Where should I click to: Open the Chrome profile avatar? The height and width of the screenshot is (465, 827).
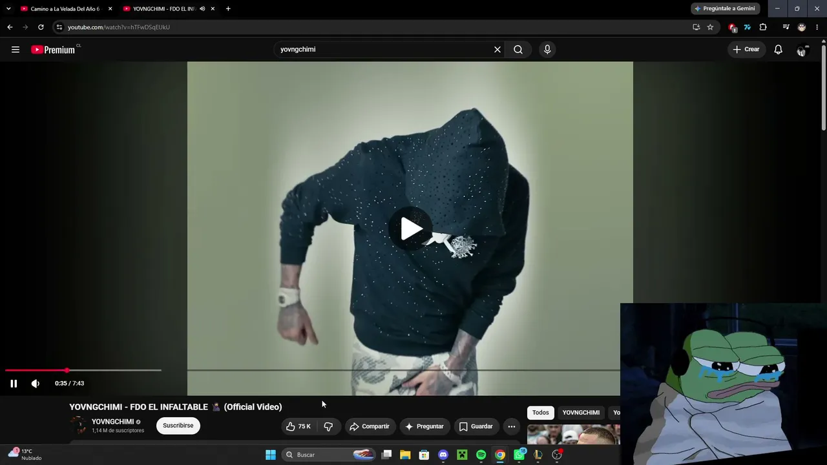tap(802, 27)
